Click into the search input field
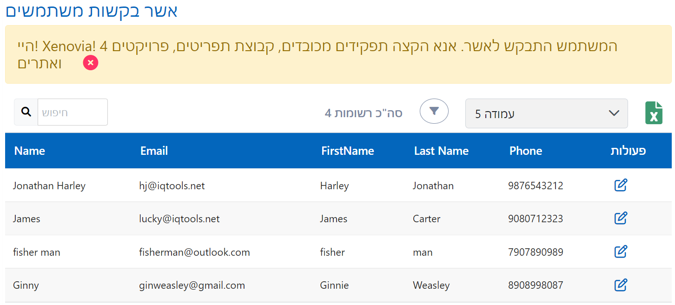 (72, 112)
